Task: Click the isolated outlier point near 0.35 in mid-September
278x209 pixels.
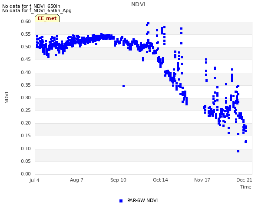Action: (123, 86)
